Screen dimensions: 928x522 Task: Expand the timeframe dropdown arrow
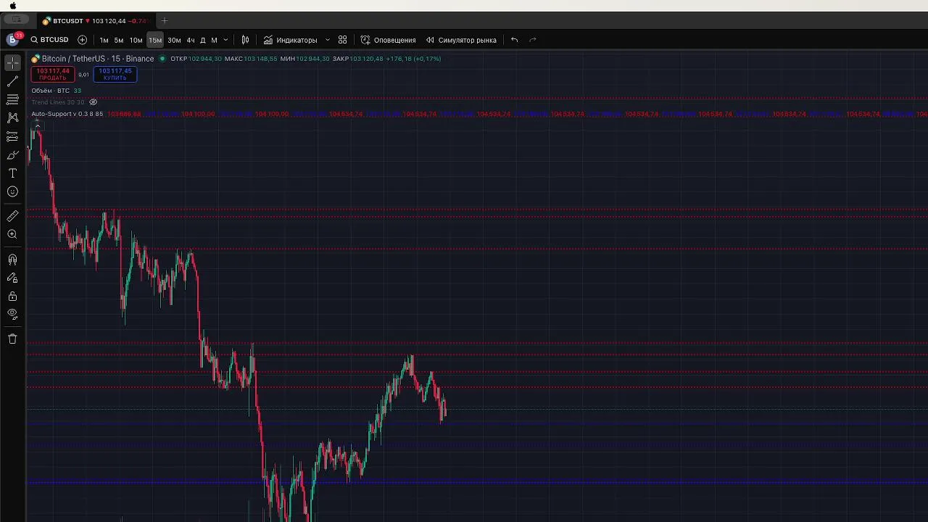(x=225, y=40)
